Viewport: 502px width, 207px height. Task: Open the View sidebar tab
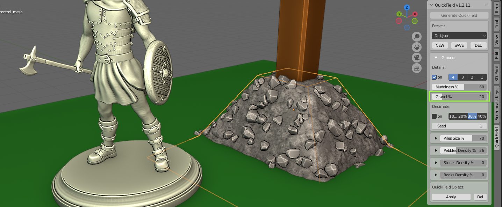pos(496,40)
